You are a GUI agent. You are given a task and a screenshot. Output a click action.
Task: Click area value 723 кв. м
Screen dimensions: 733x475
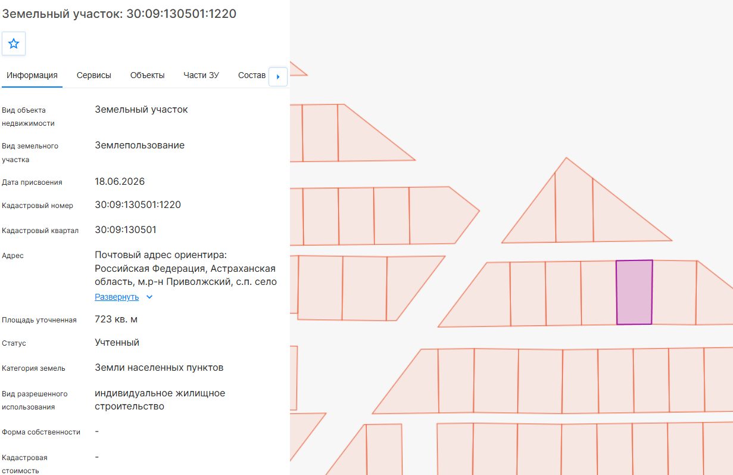point(116,319)
